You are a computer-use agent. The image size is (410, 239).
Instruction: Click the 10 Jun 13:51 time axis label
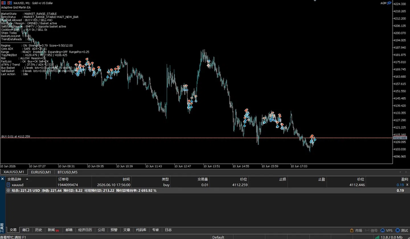[x=212, y=166]
